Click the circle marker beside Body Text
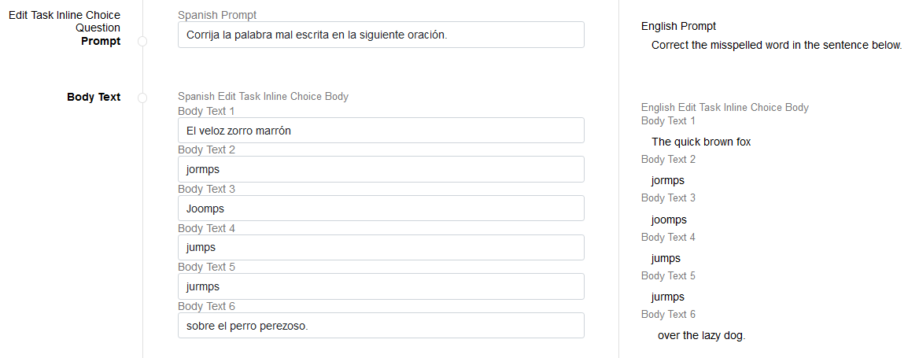The image size is (908, 358). click(x=142, y=98)
